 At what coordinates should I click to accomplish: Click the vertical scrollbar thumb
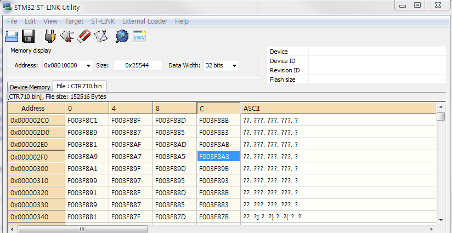(x=441, y=117)
